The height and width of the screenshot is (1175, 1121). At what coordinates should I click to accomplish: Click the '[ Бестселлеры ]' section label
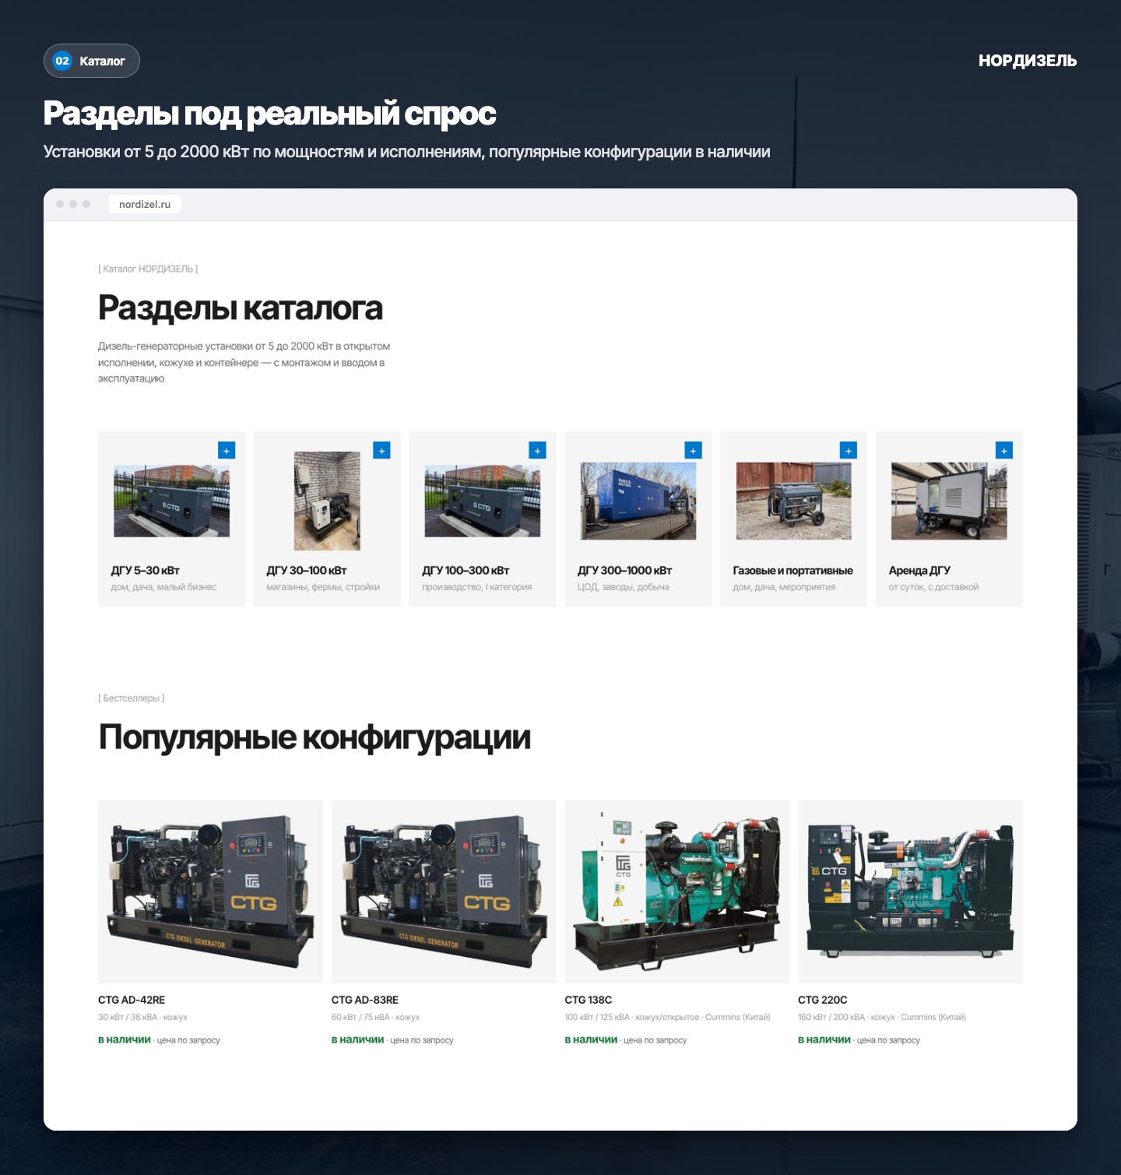point(132,698)
